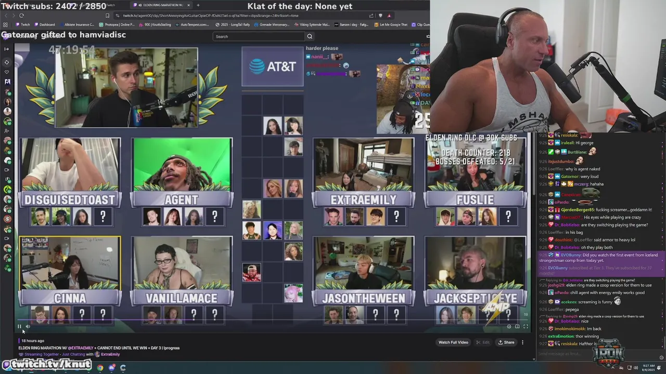Click the BurtBlane username in chat

point(577,152)
